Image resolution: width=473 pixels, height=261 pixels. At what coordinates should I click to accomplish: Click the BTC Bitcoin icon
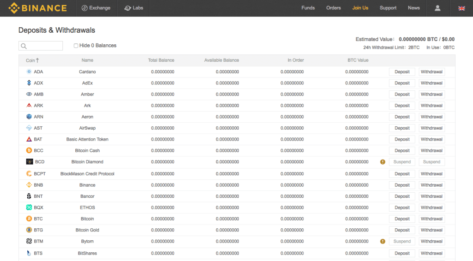coord(29,219)
